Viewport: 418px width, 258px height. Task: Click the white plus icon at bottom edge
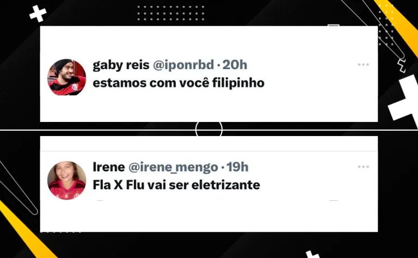pyautogui.click(x=312, y=255)
